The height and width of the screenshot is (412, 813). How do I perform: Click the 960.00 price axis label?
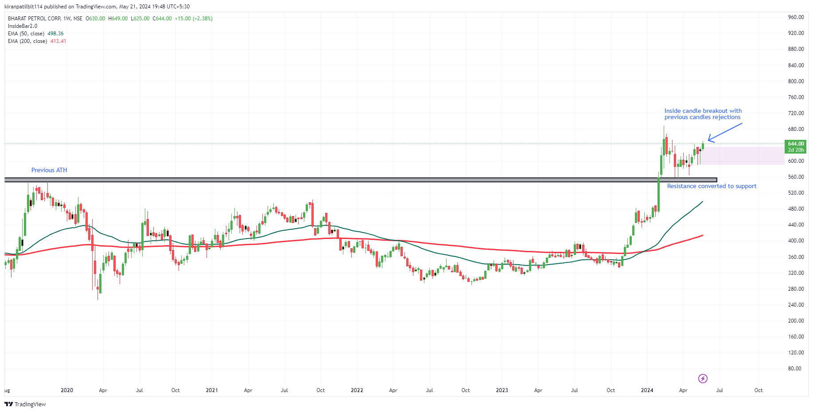tap(796, 17)
